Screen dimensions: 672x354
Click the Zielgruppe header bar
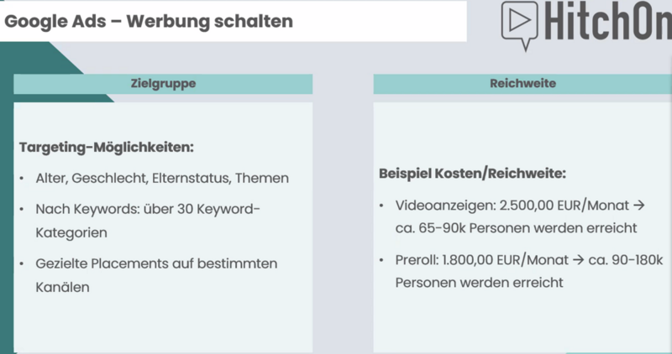pyautogui.click(x=163, y=84)
